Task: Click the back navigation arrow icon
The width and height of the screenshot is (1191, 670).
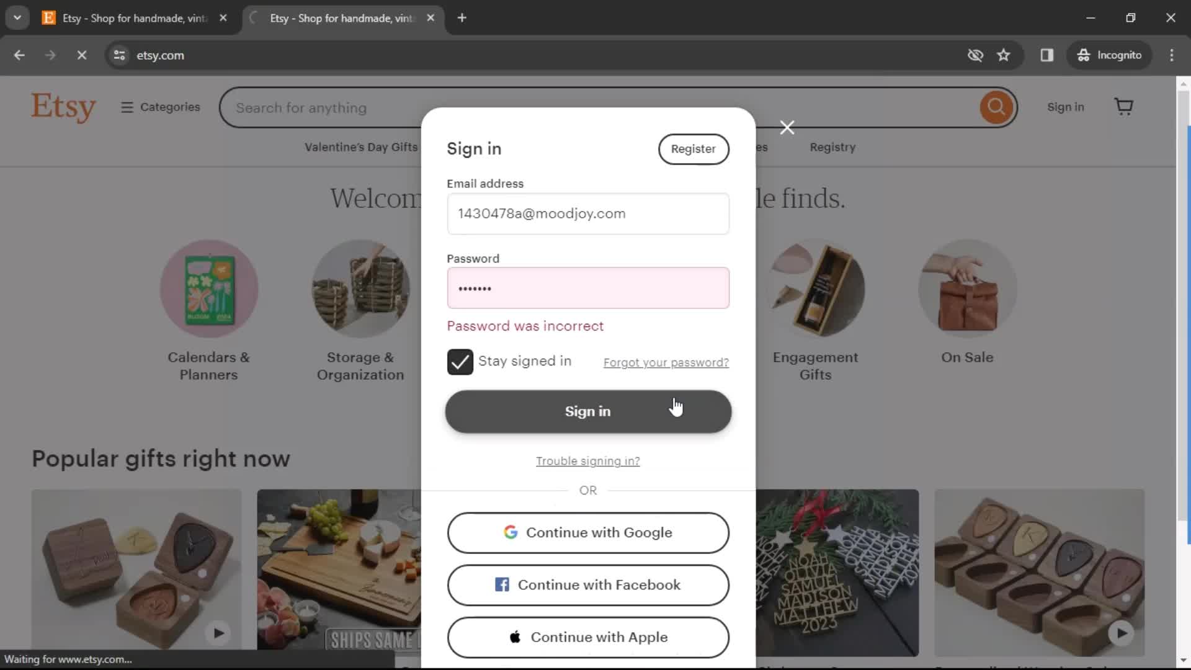Action: pos(19,55)
